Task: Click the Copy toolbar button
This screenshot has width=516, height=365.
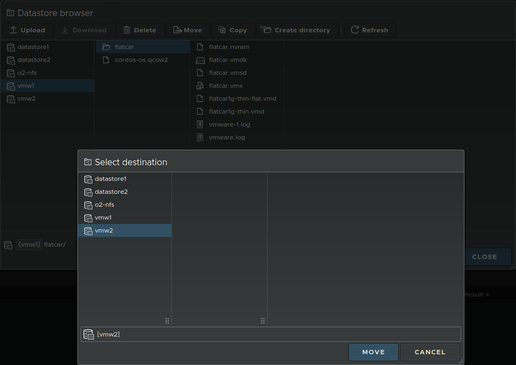Action: coord(233,30)
